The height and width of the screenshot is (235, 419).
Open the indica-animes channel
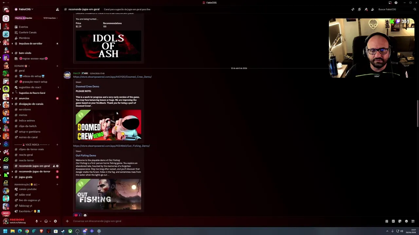pos(36,120)
